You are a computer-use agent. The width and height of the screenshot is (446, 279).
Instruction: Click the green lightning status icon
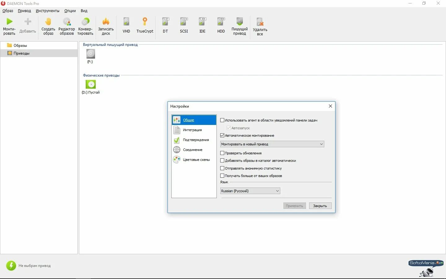click(x=11, y=265)
